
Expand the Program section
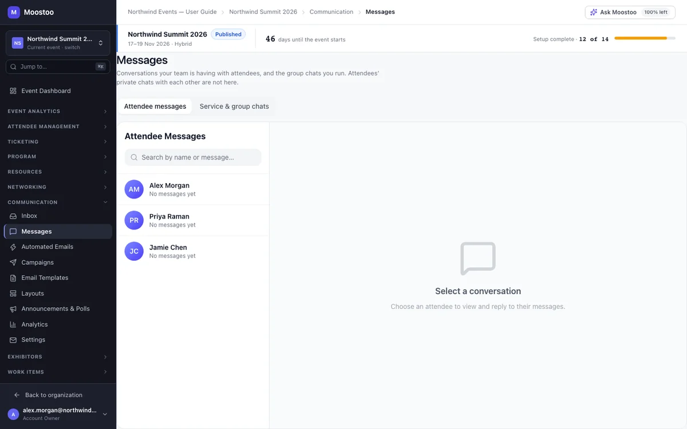click(x=58, y=157)
